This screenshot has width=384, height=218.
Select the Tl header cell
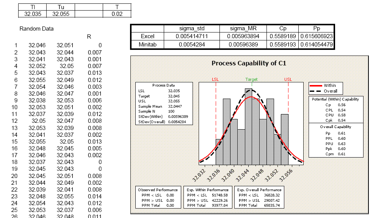tap(33, 7)
